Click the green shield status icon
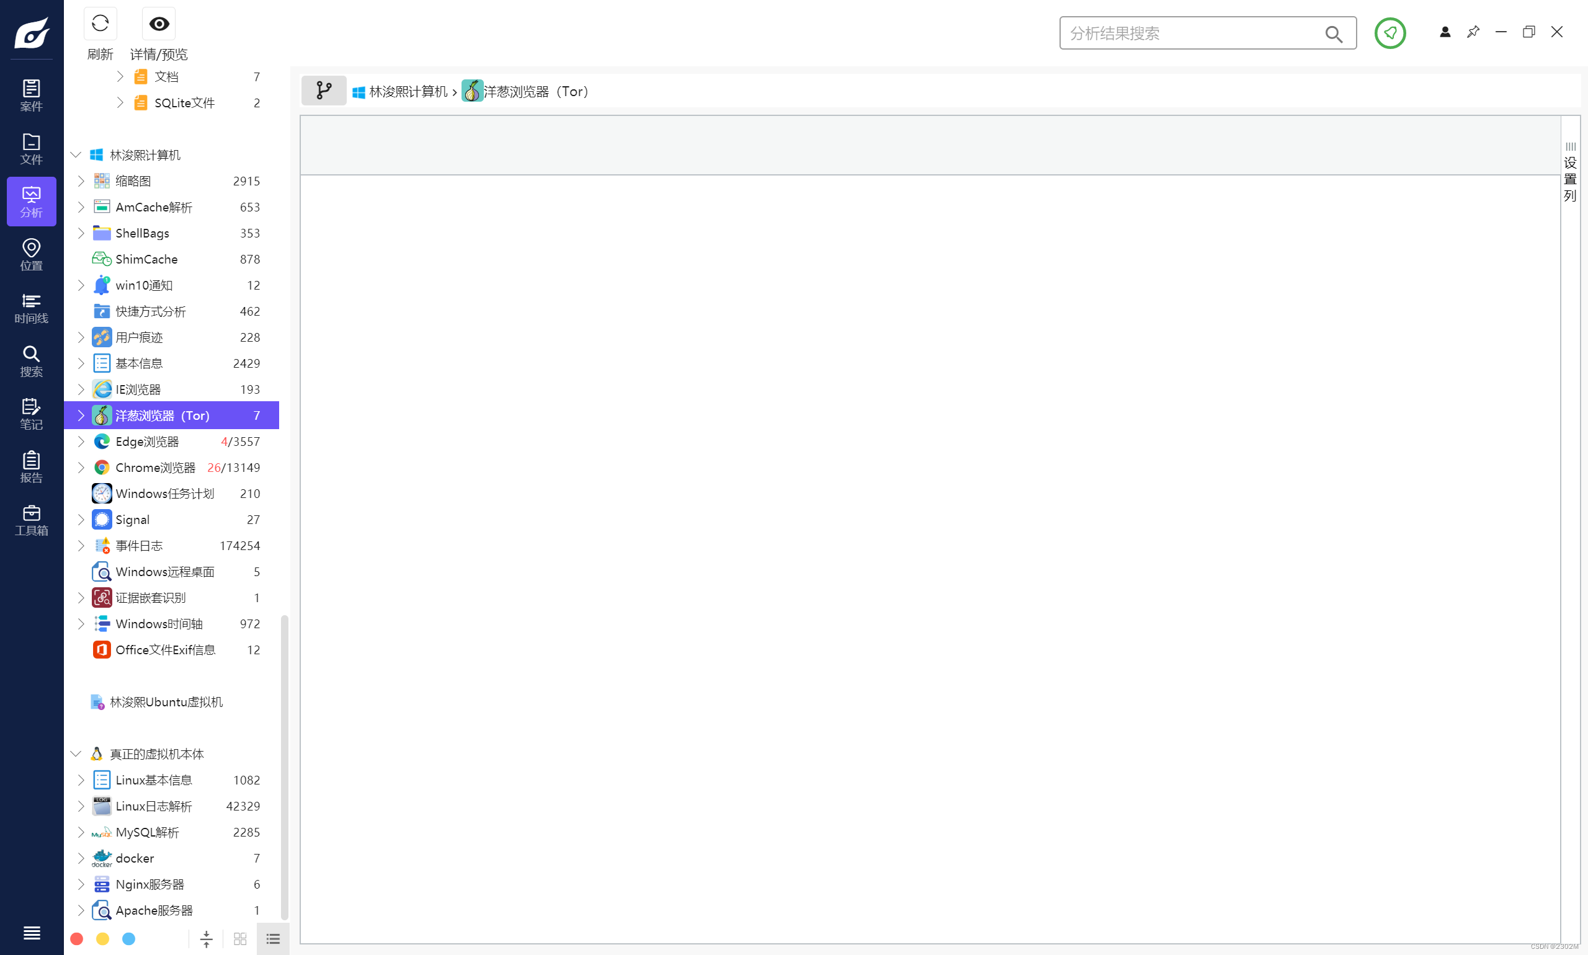Screen dimensions: 1588x955 click(x=1389, y=33)
